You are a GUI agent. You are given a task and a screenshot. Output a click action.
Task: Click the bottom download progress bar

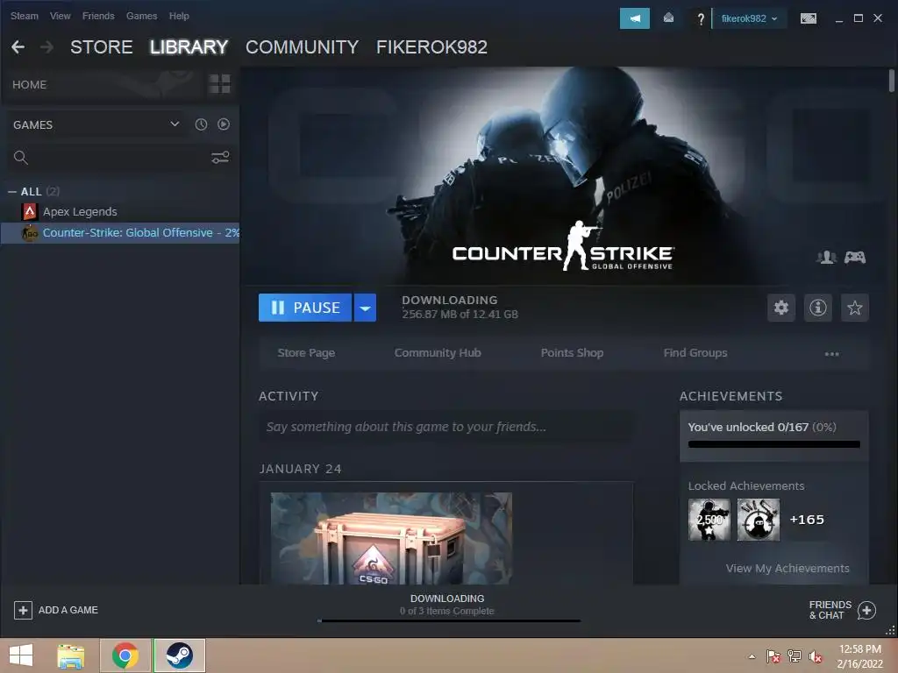[449, 620]
